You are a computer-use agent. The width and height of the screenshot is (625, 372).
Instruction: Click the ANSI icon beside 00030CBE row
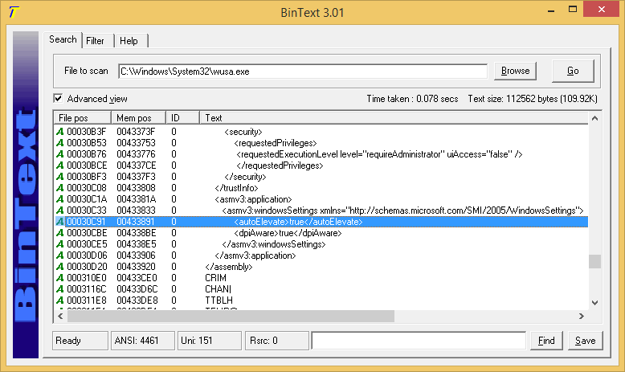[x=59, y=233]
